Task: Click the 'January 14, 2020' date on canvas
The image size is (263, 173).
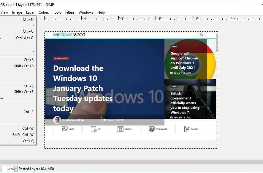Action: pos(115,120)
